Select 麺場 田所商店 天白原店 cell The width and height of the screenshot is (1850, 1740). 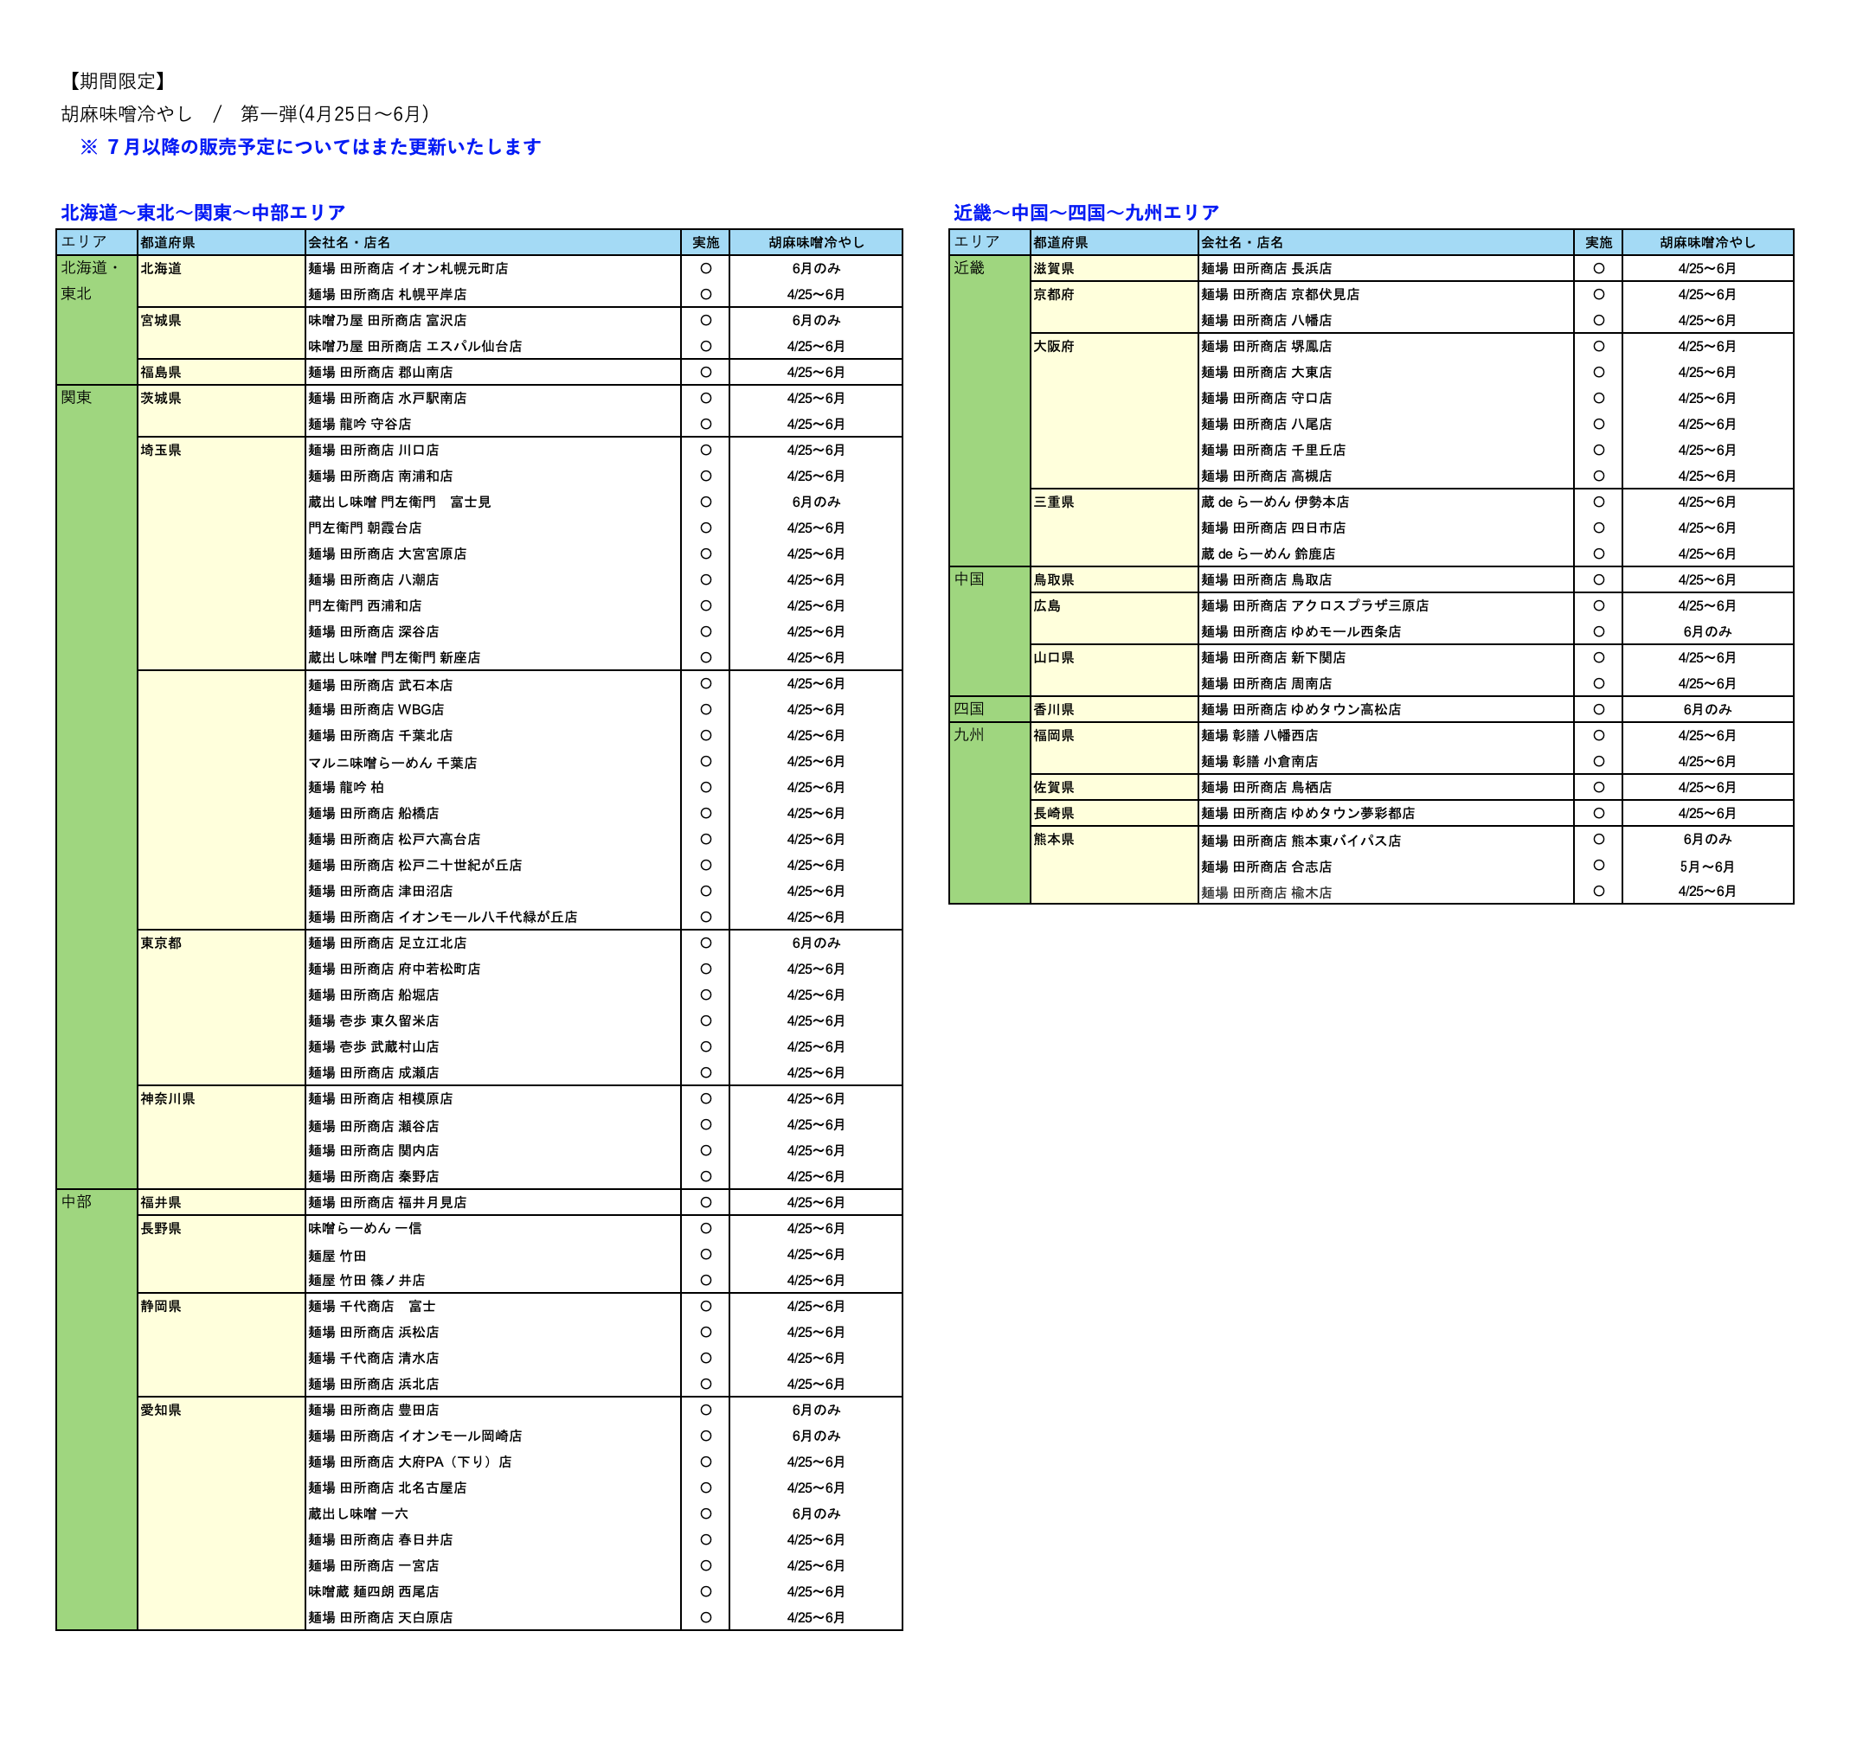(493, 1618)
